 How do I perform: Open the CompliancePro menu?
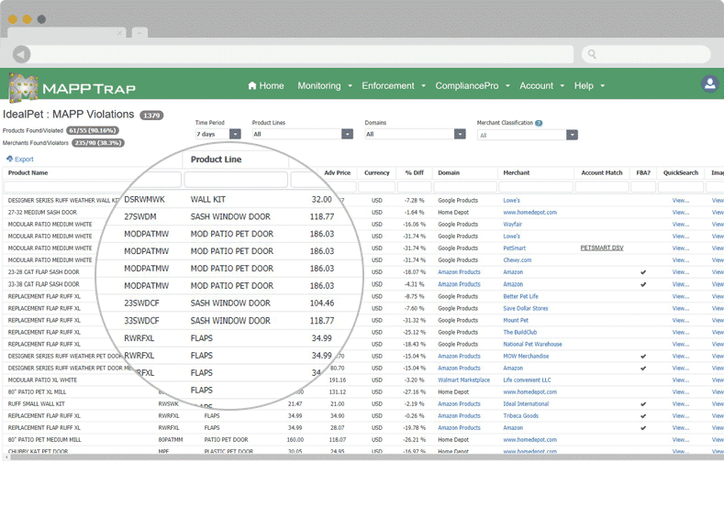tap(473, 86)
